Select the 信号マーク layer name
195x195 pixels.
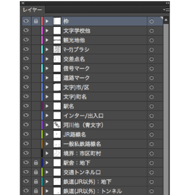(76, 69)
